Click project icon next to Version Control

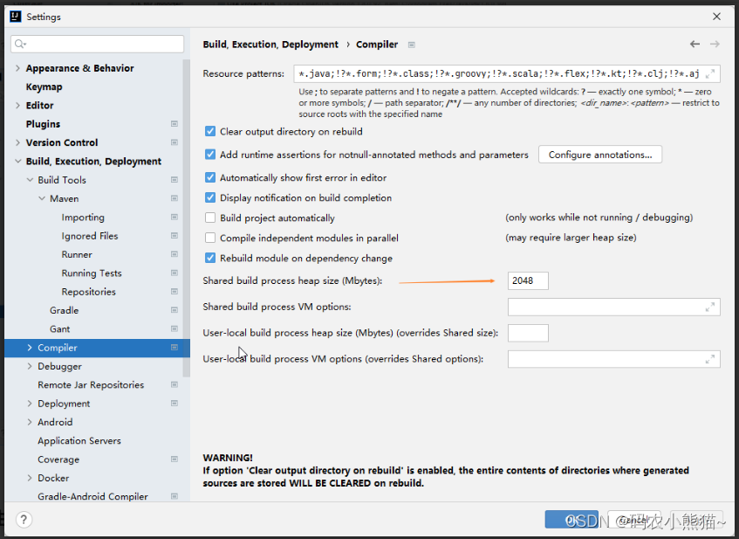point(174,142)
